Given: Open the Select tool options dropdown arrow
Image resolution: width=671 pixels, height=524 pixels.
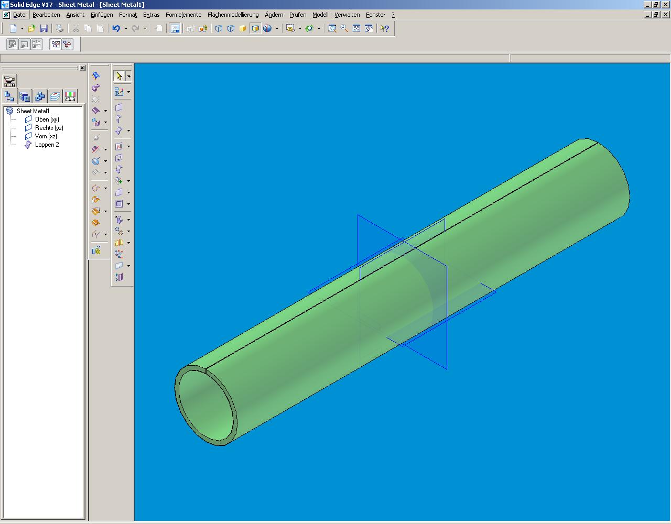Looking at the screenshot, I should pos(128,77).
